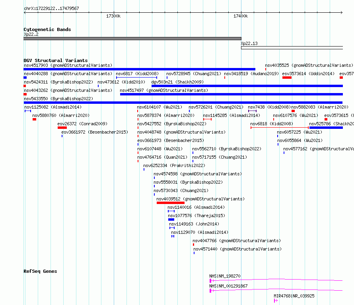Open nsv1149163 (John2014) label
This screenshot has width=354, height=305.
click(x=194, y=224)
